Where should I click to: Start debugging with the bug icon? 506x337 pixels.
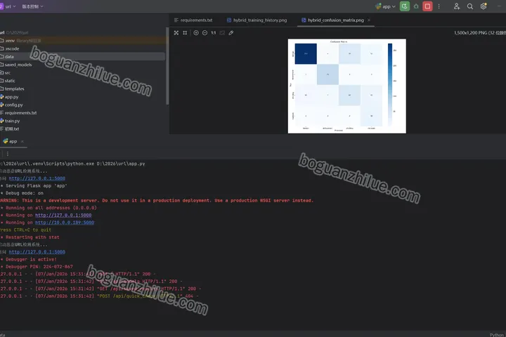coord(416,6)
